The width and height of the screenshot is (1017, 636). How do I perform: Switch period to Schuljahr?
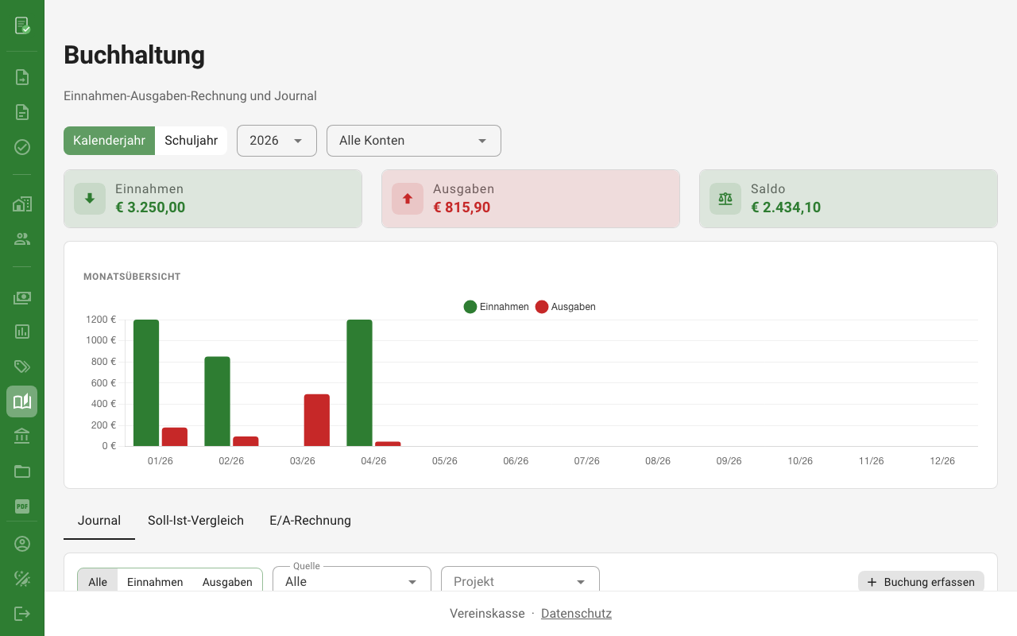191,141
